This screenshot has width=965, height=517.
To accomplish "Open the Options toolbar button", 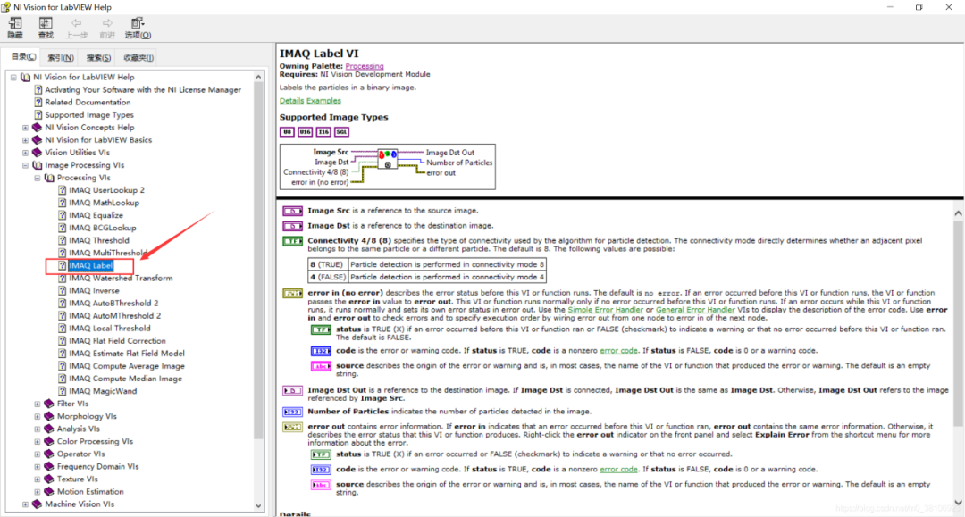I will tap(138, 27).
